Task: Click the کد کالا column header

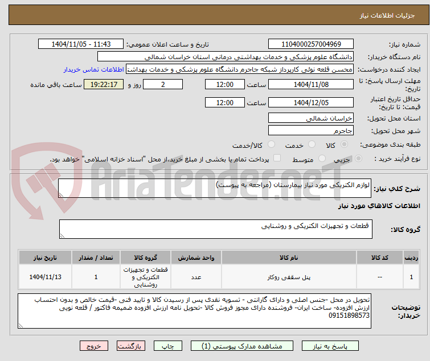Action: tap(379, 258)
